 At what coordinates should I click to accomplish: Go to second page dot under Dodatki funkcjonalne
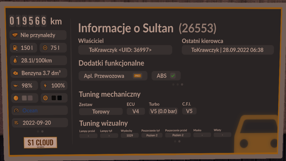178,85
